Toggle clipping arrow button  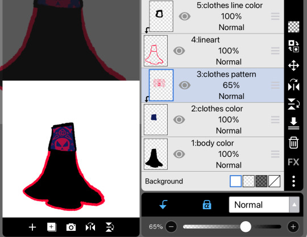tap(163, 205)
